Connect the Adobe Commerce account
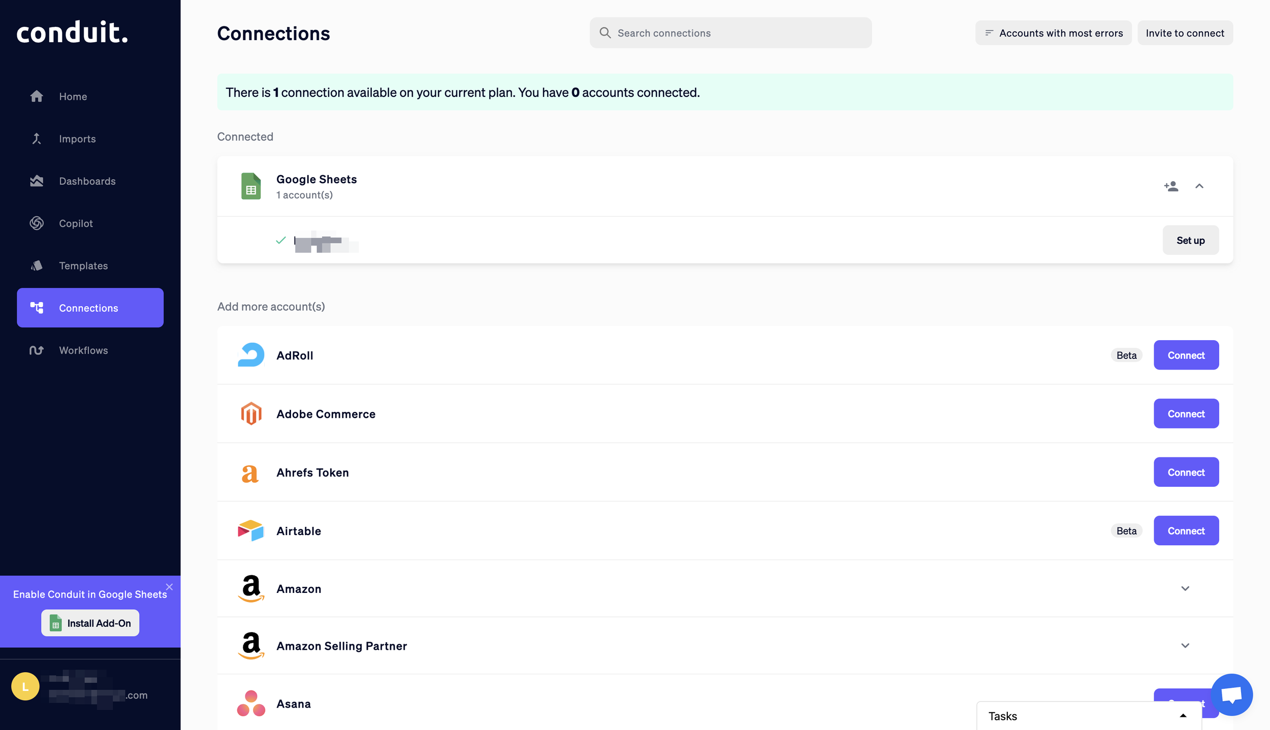 1186,414
